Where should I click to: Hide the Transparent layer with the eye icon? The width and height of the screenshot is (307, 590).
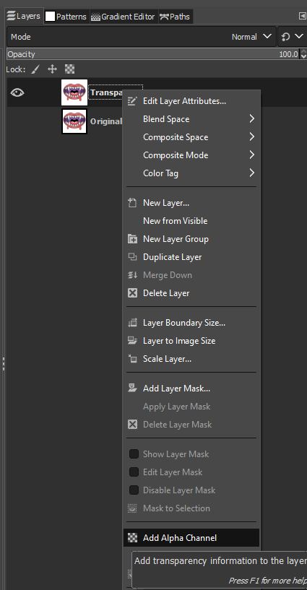17,92
